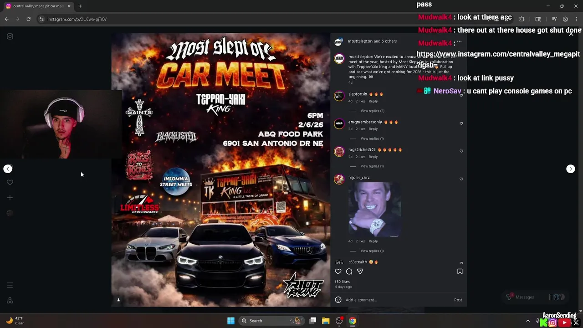Screen dimensions: 583x328
Task: Open Chrome profile avatar icon
Action: [565, 19]
